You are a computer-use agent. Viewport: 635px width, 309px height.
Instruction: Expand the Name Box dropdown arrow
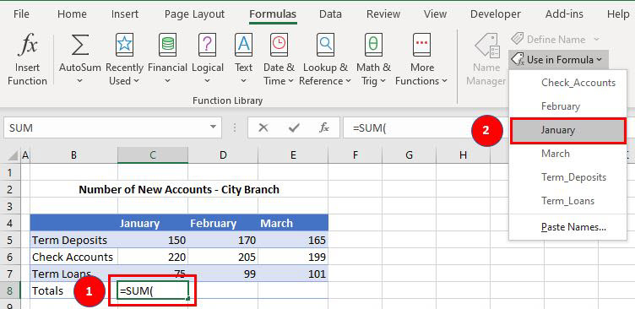(213, 127)
